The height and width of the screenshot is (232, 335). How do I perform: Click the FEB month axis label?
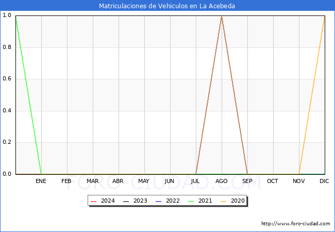pyautogui.click(x=66, y=181)
